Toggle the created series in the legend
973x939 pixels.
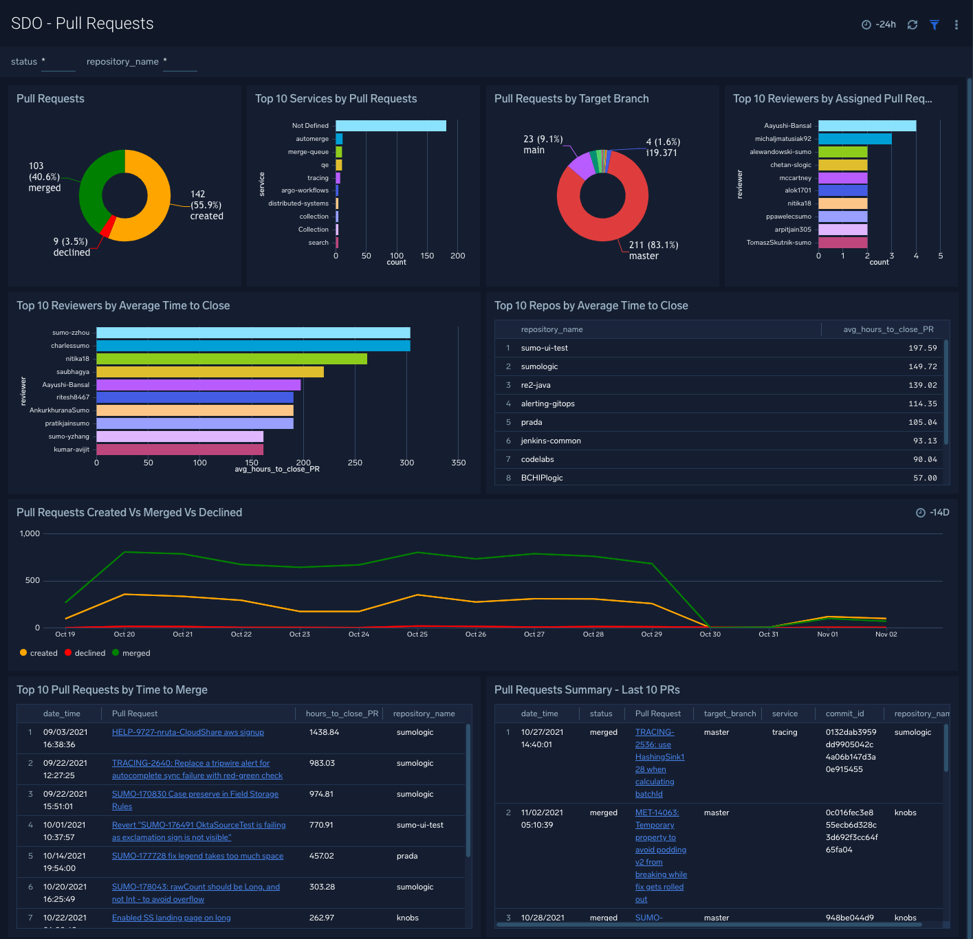click(x=39, y=653)
